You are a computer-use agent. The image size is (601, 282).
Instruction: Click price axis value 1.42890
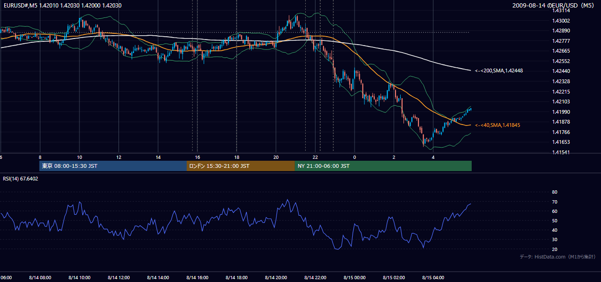pos(561,31)
